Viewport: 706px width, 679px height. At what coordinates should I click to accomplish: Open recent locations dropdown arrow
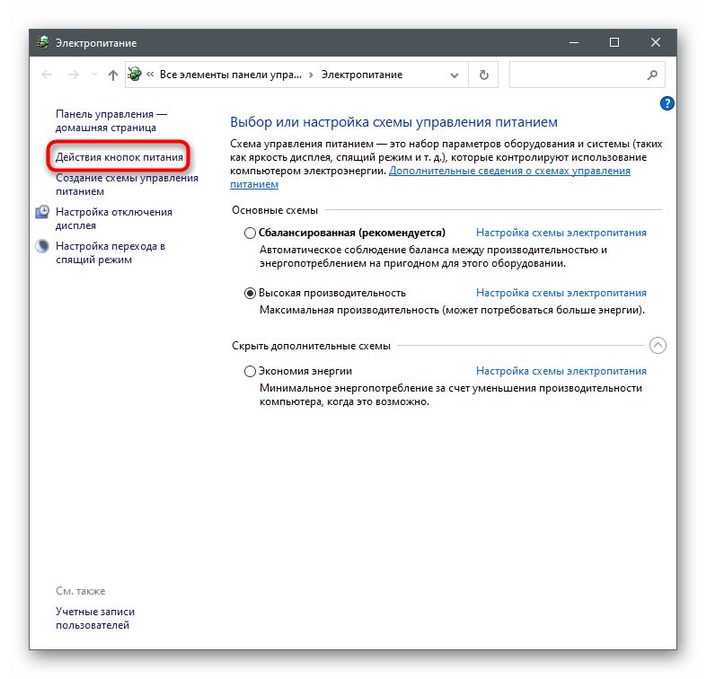[94, 75]
